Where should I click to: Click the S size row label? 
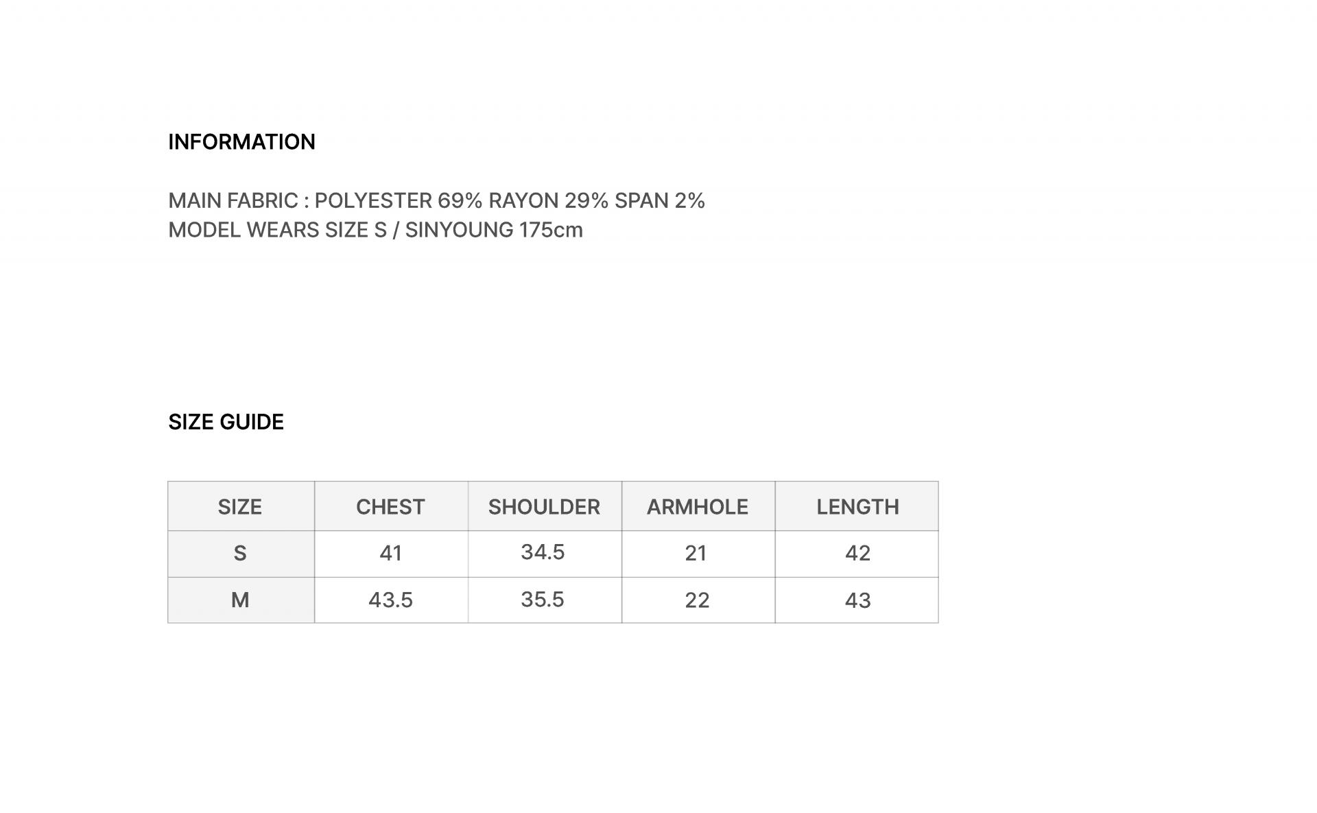[x=241, y=554]
